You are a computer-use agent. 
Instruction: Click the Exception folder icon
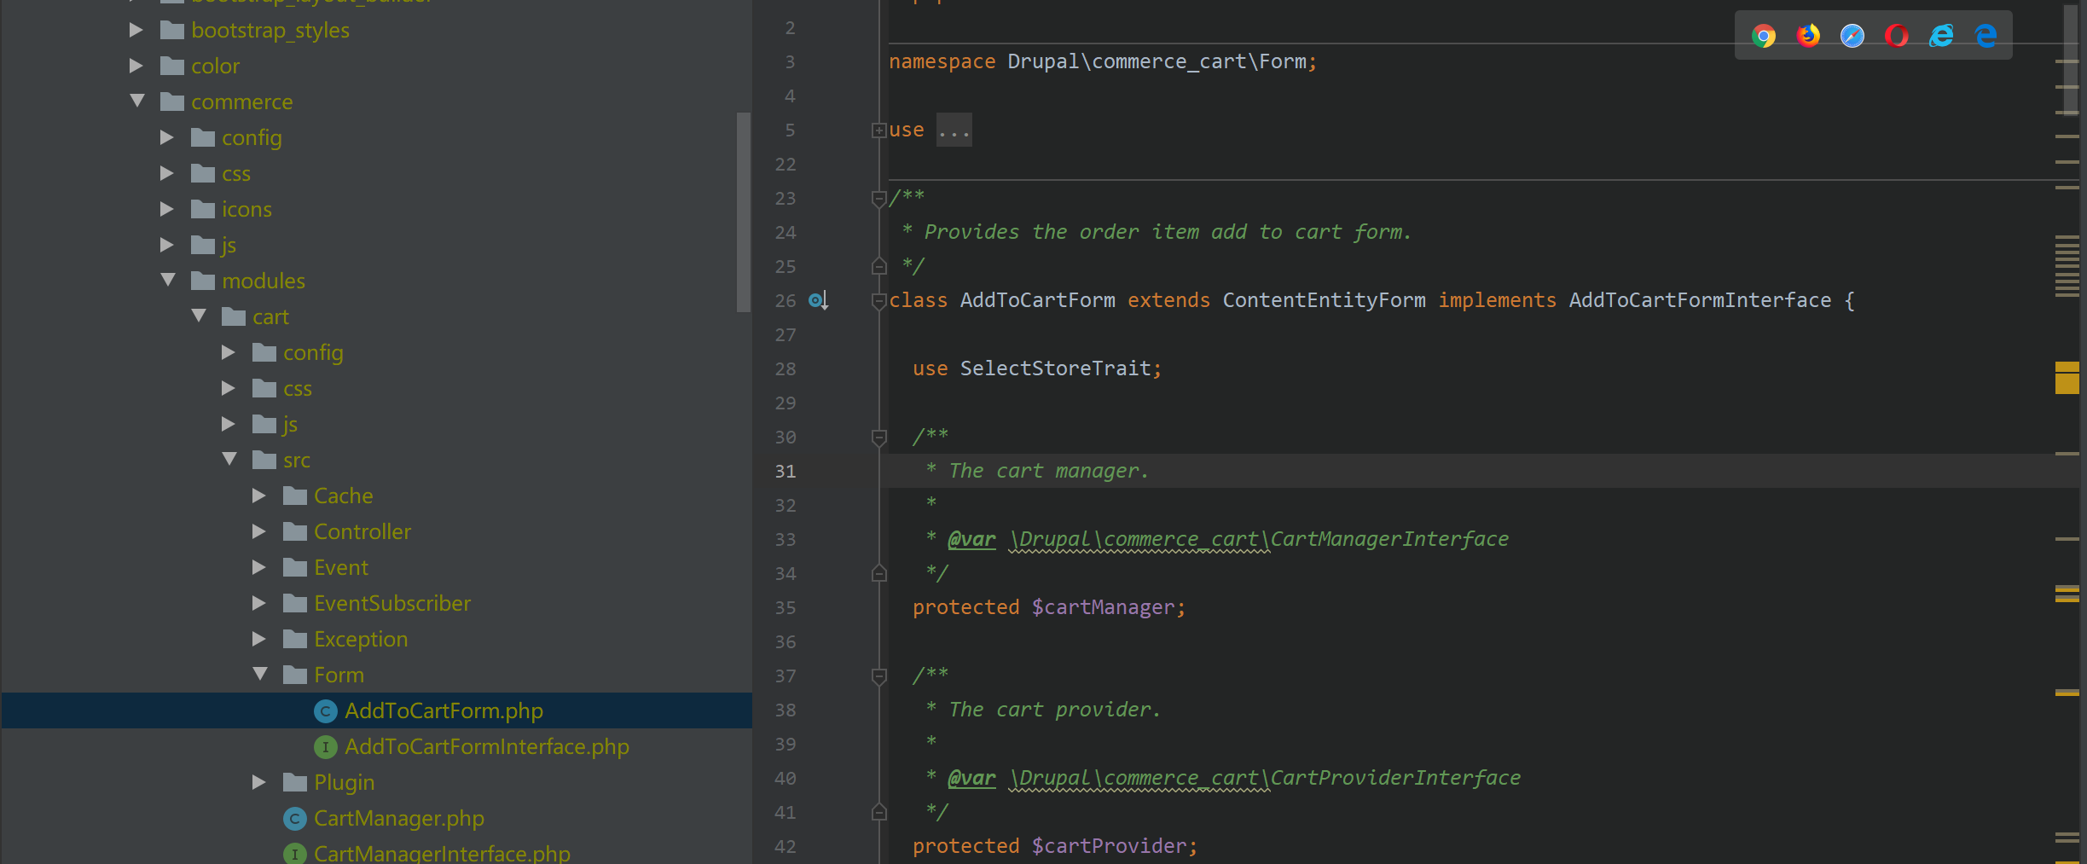click(x=295, y=639)
